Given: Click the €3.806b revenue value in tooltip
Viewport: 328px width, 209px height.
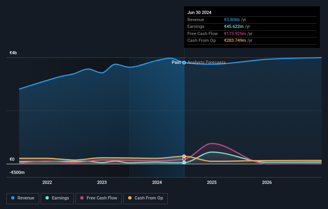Looking at the screenshot, I should point(232,20).
